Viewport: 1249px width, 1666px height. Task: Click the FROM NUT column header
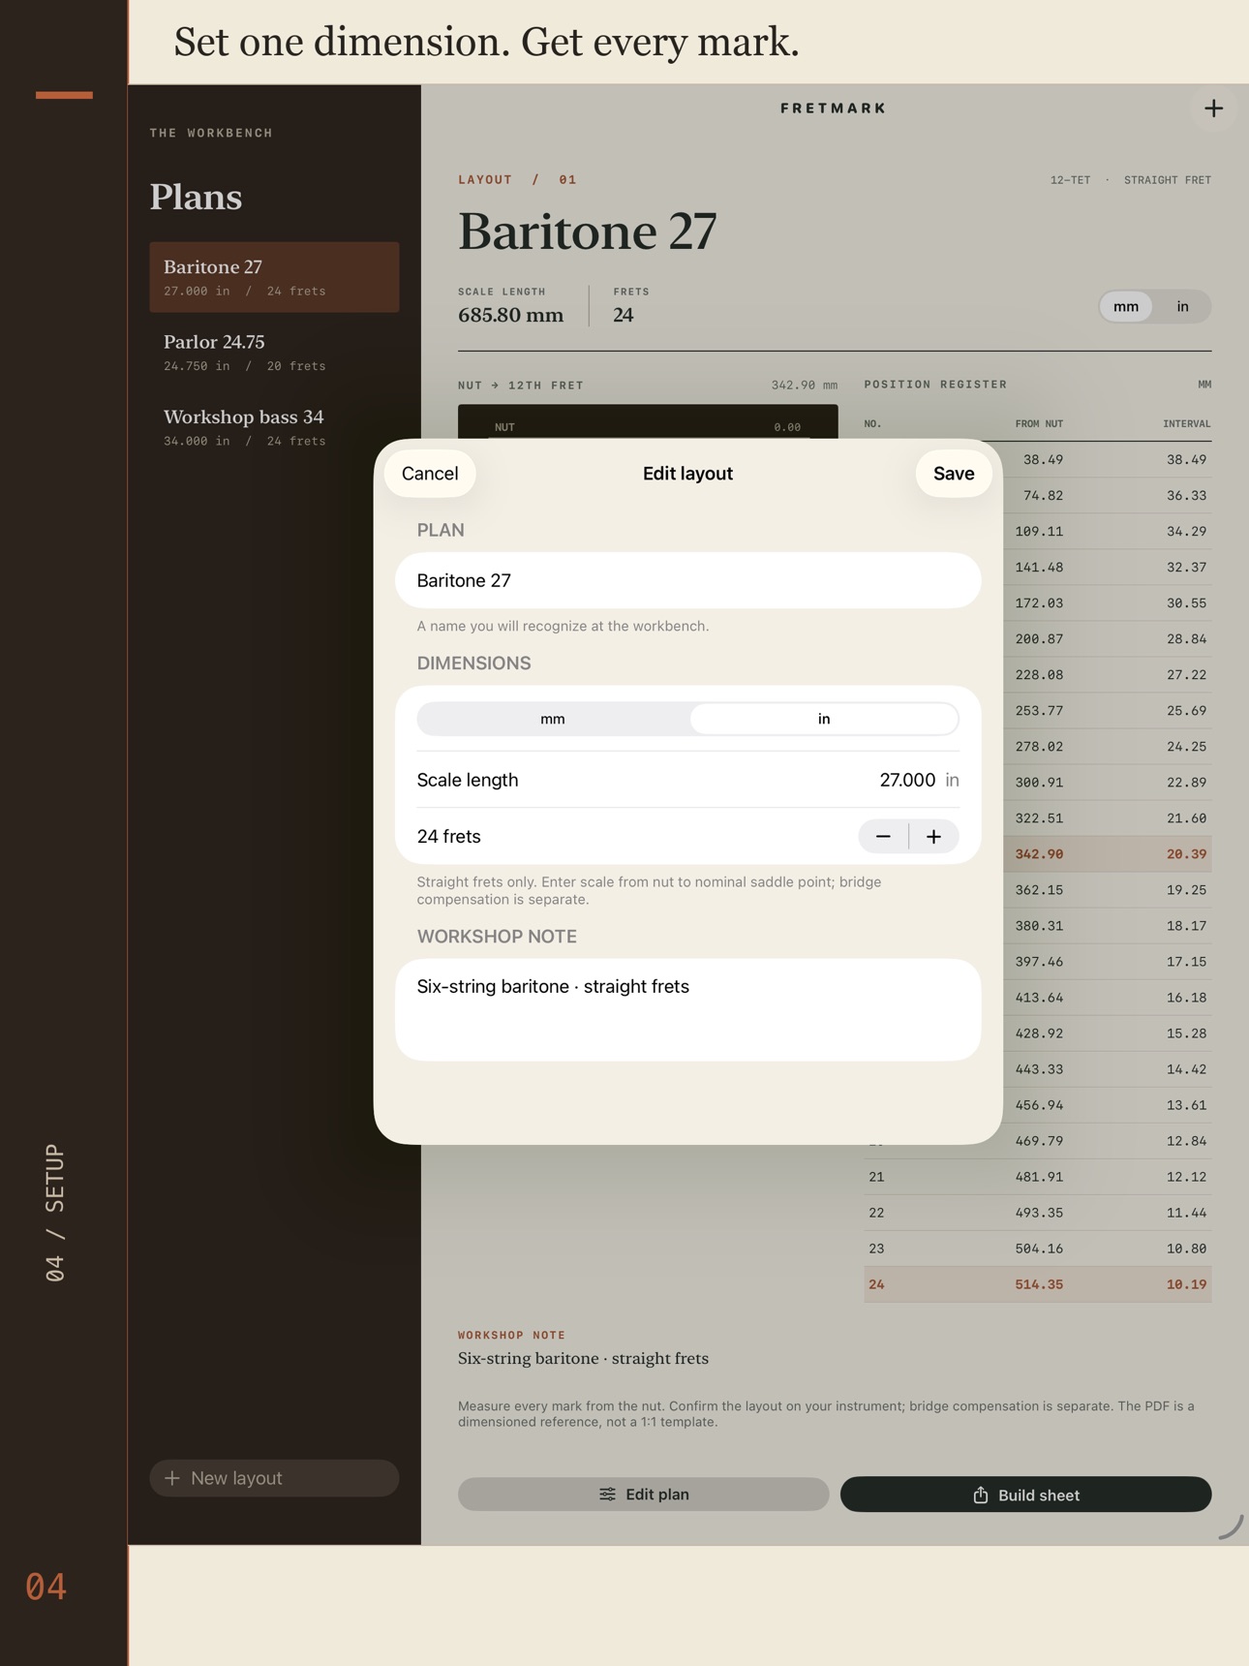coord(1039,424)
